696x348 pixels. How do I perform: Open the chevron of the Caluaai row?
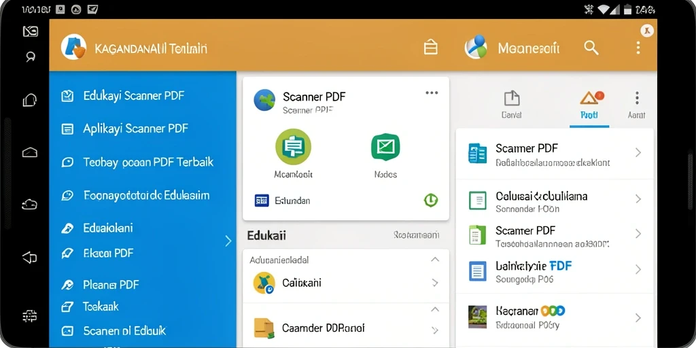click(x=638, y=199)
